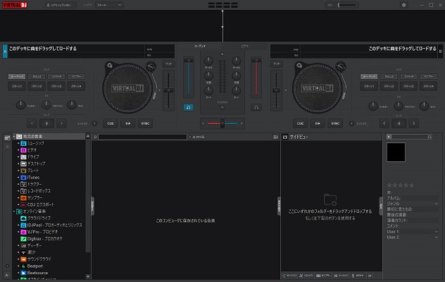Select the ビデオ folder icon
The image size is (445, 282).
[x=23, y=150]
